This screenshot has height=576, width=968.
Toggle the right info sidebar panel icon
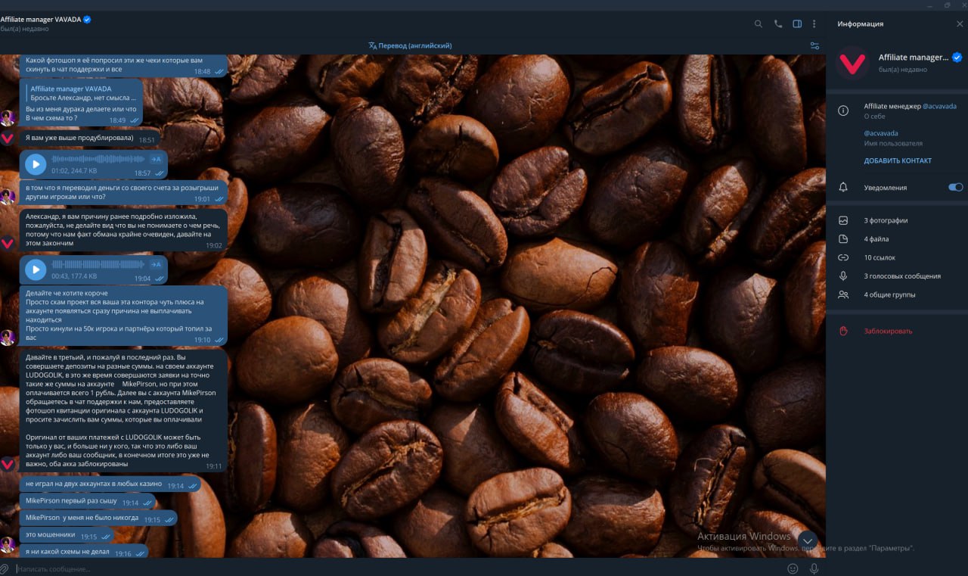(797, 23)
